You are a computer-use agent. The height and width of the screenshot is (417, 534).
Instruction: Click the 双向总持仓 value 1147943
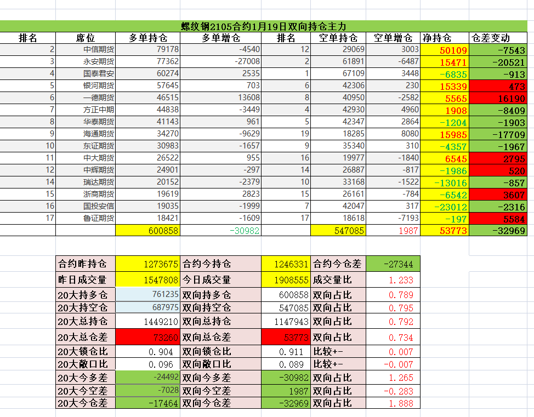[286, 321]
